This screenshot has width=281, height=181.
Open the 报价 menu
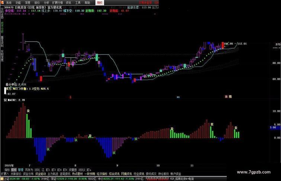[37, 3]
